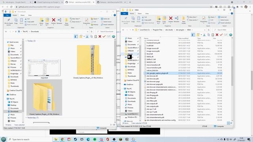Click the Downloads window vertical scrollbar
The height and width of the screenshot is (142, 253).
tap(115, 53)
